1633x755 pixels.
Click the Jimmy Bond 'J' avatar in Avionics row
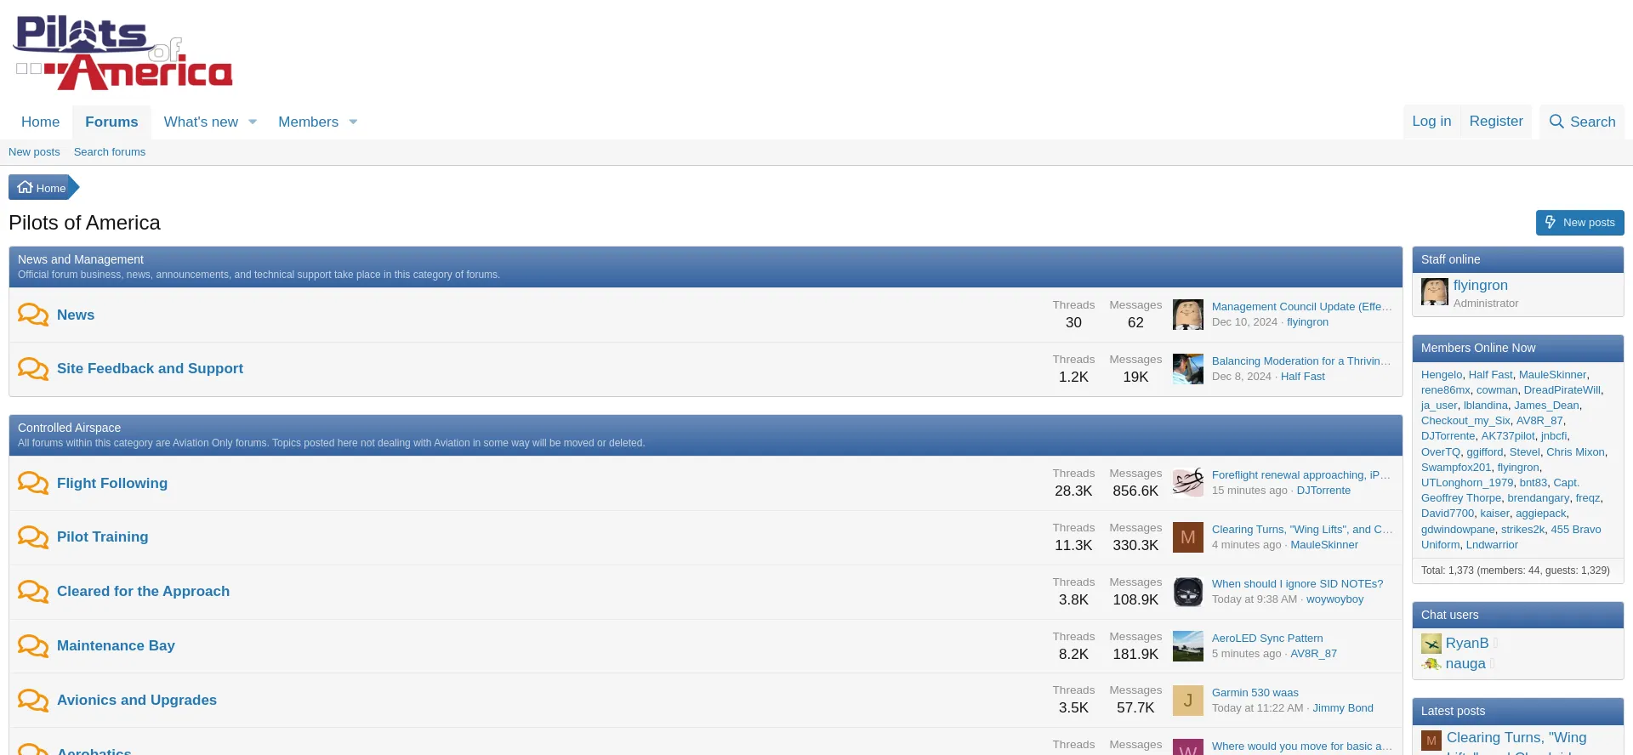click(x=1188, y=701)
